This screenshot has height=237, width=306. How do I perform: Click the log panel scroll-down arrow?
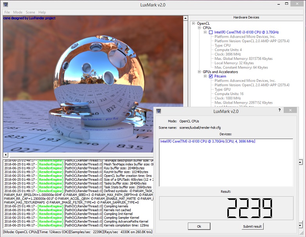click(x=301, y=226)
